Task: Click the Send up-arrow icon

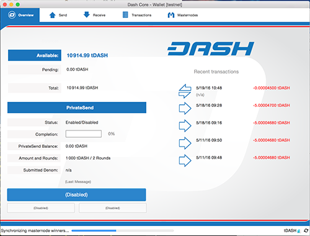Action: point(53,15)
